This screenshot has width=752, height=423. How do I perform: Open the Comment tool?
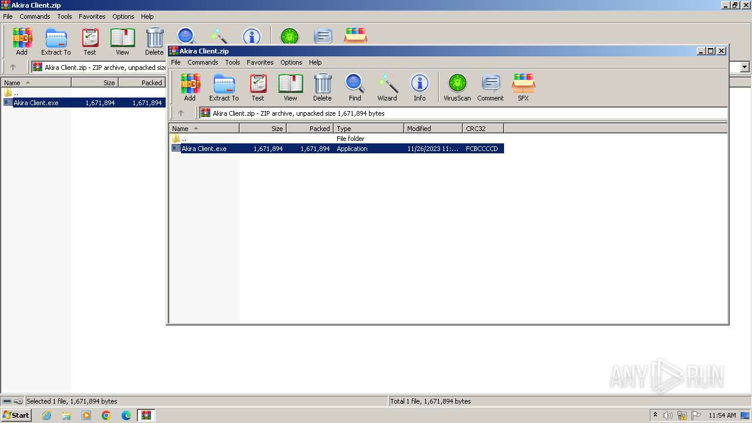tap(491, 87)
